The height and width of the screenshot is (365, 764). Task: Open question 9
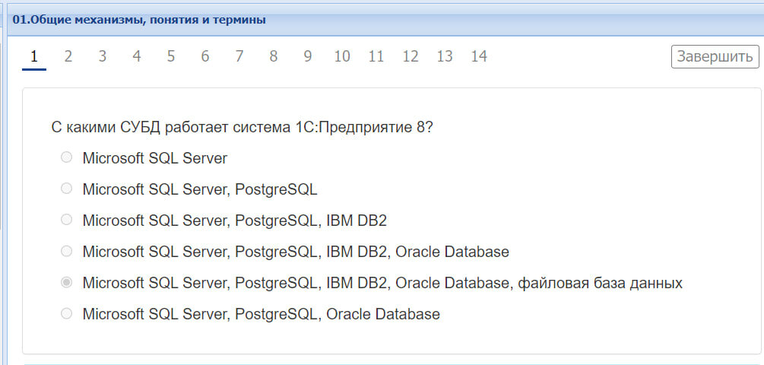pyautogui.click(x=308, y=57)
